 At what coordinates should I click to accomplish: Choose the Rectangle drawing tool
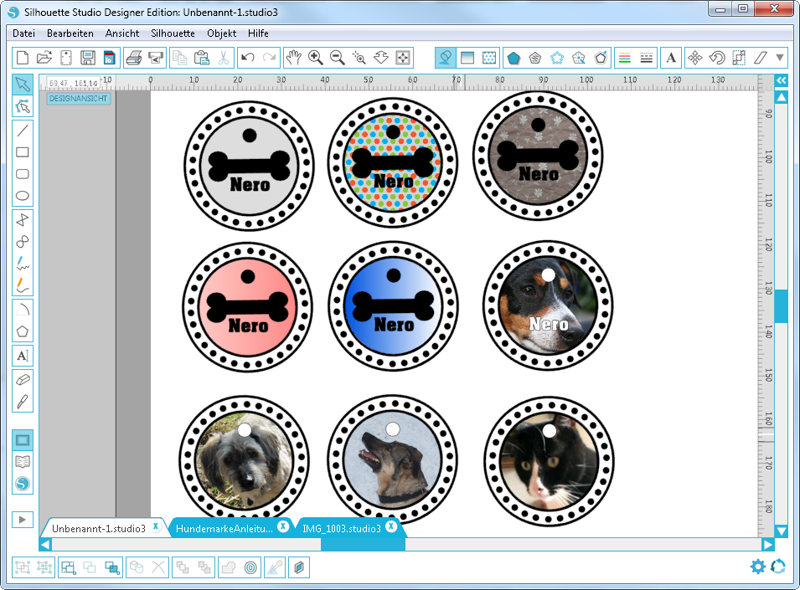pyautogui.click(x=23, y=152)
